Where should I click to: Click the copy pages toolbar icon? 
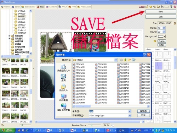(162, 7)
